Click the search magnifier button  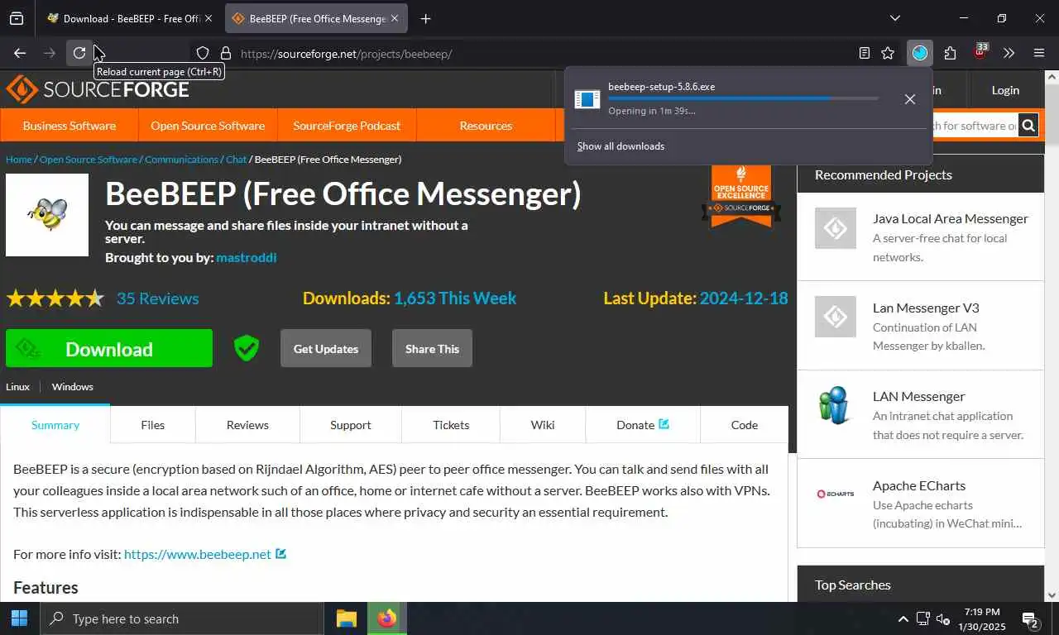coord(1028,126)
